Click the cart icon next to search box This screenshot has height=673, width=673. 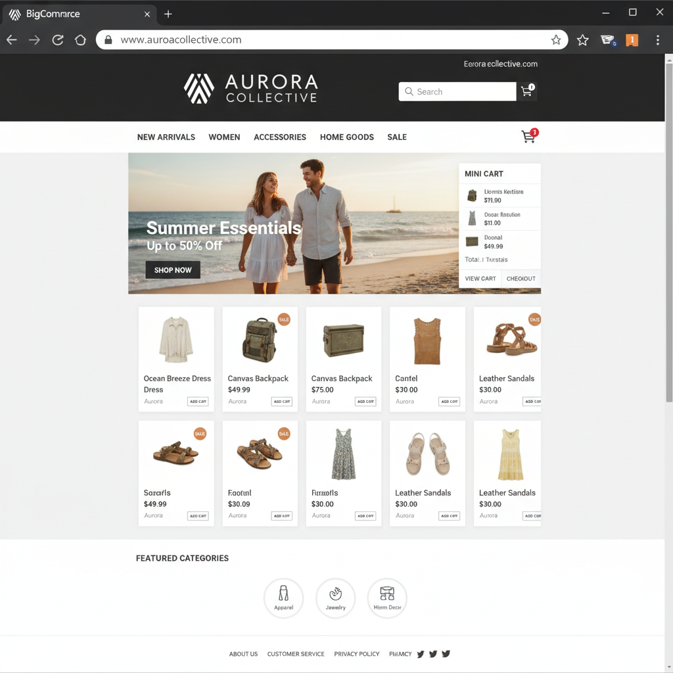point(527,91)
